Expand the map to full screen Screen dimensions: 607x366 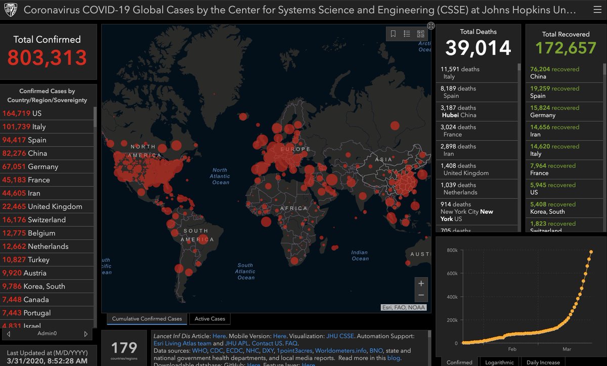coord(430,25)
